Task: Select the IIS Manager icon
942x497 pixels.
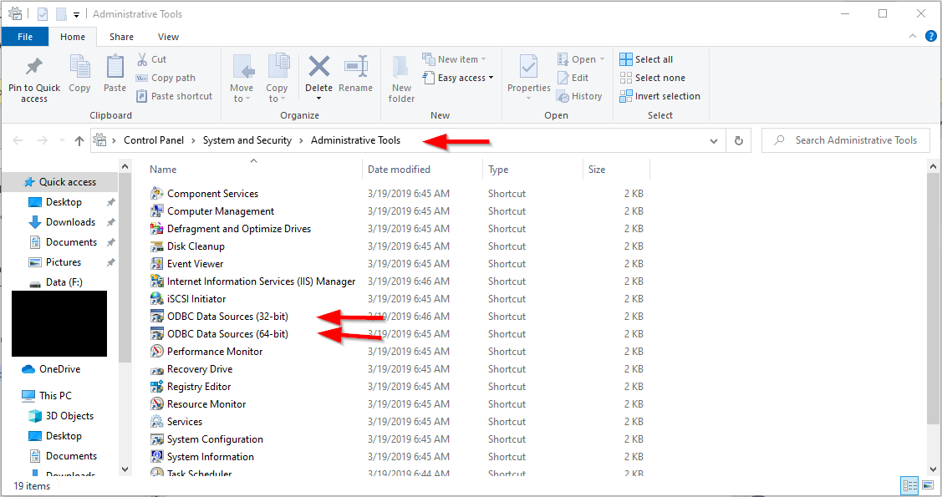Action: (157, 281)
